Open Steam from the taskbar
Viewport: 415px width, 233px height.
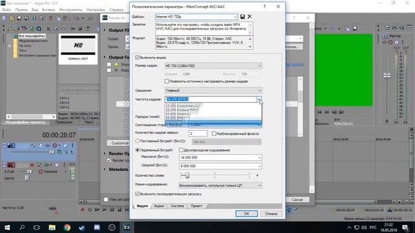pos(82,227)
